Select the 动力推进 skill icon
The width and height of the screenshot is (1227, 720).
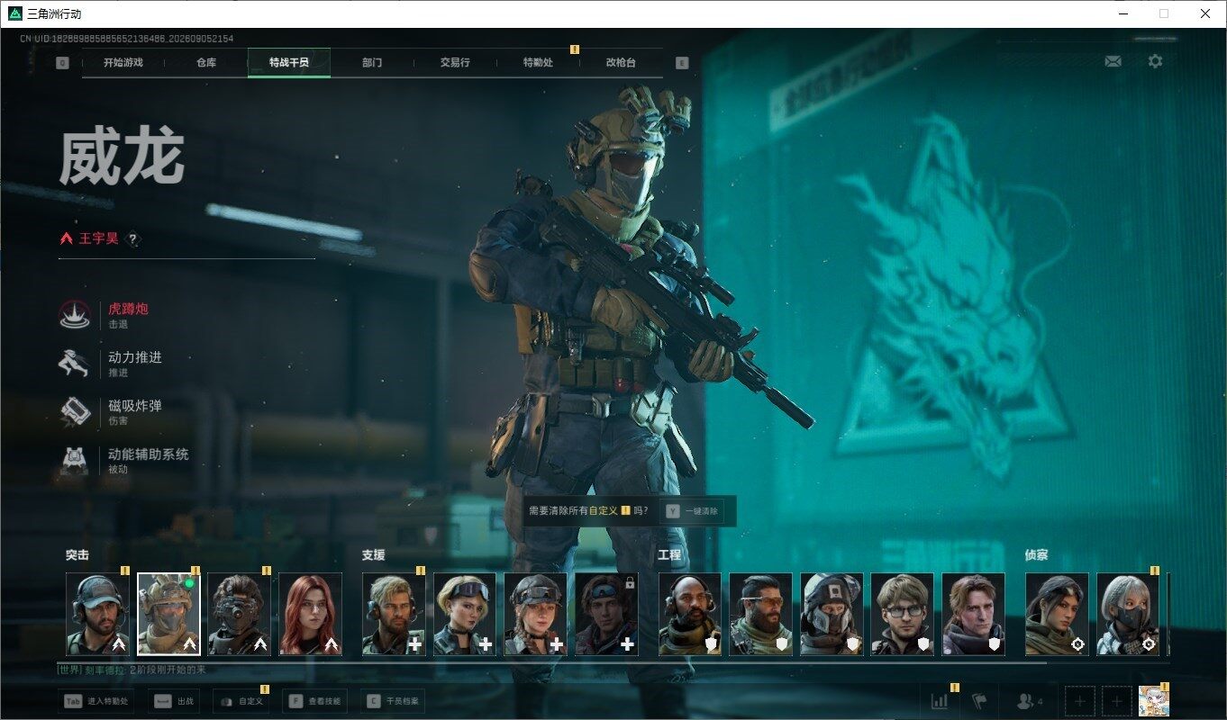[74, 363]
